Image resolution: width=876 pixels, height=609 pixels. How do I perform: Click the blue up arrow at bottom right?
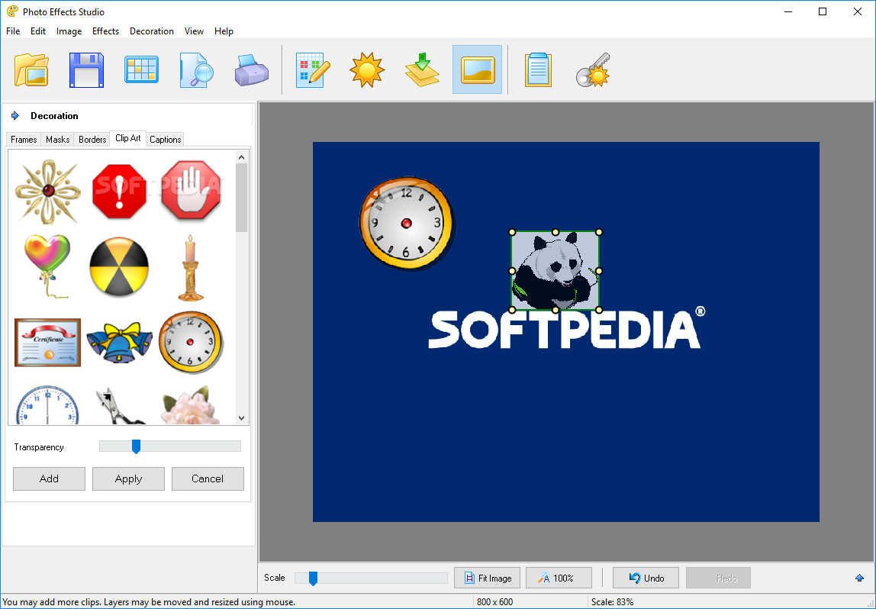click(x=859, y=578)
